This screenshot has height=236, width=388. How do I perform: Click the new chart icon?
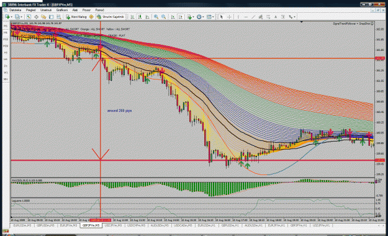click(7, 17)
